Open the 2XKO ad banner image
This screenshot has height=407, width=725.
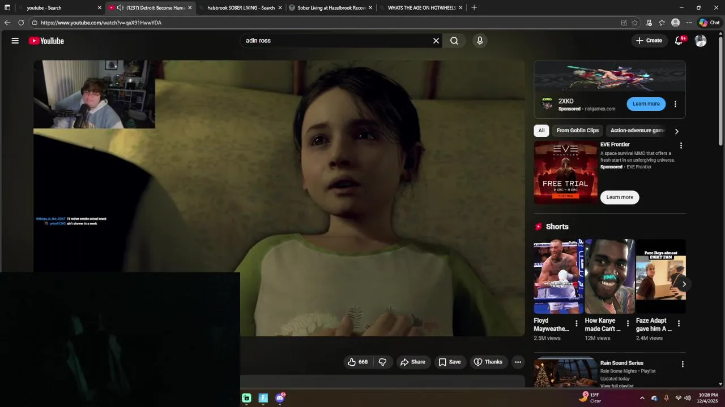[610, 76]
